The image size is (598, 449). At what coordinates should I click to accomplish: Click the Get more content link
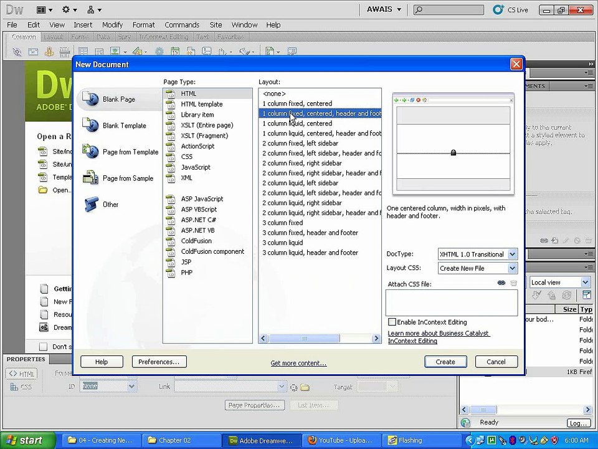(298, 363)
